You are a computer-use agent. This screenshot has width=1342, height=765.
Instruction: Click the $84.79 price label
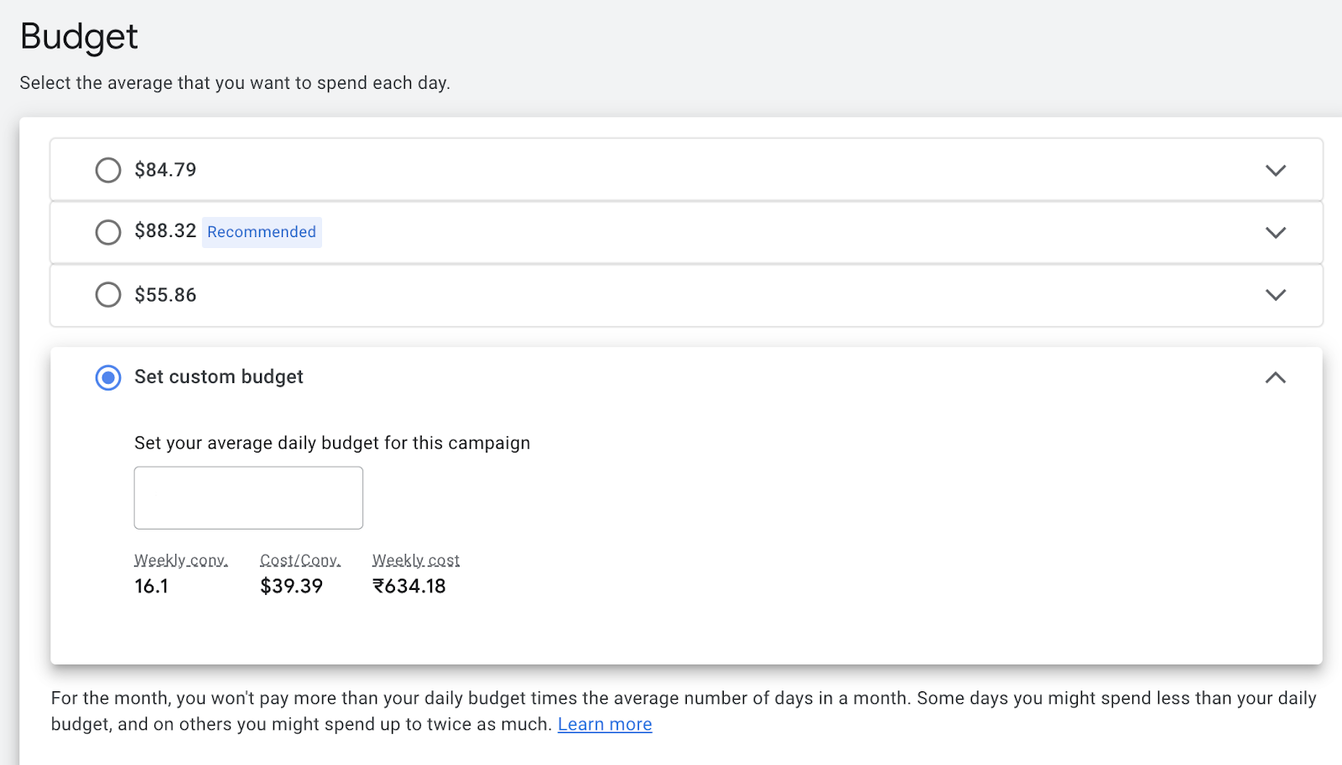165,169
